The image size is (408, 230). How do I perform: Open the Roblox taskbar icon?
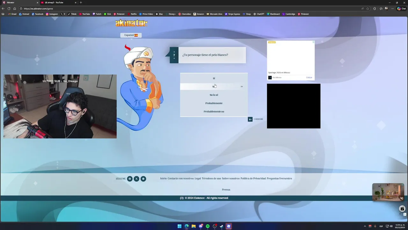[229, 226]
